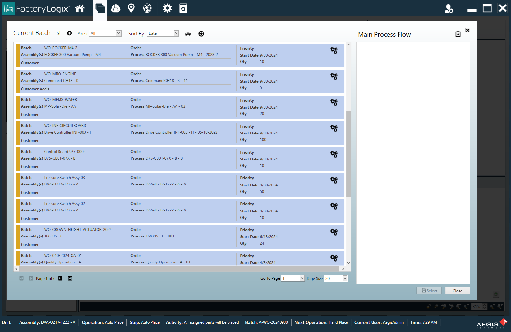Open the Go To Page dropdown

pyautogui.click(x=302, y=278)
